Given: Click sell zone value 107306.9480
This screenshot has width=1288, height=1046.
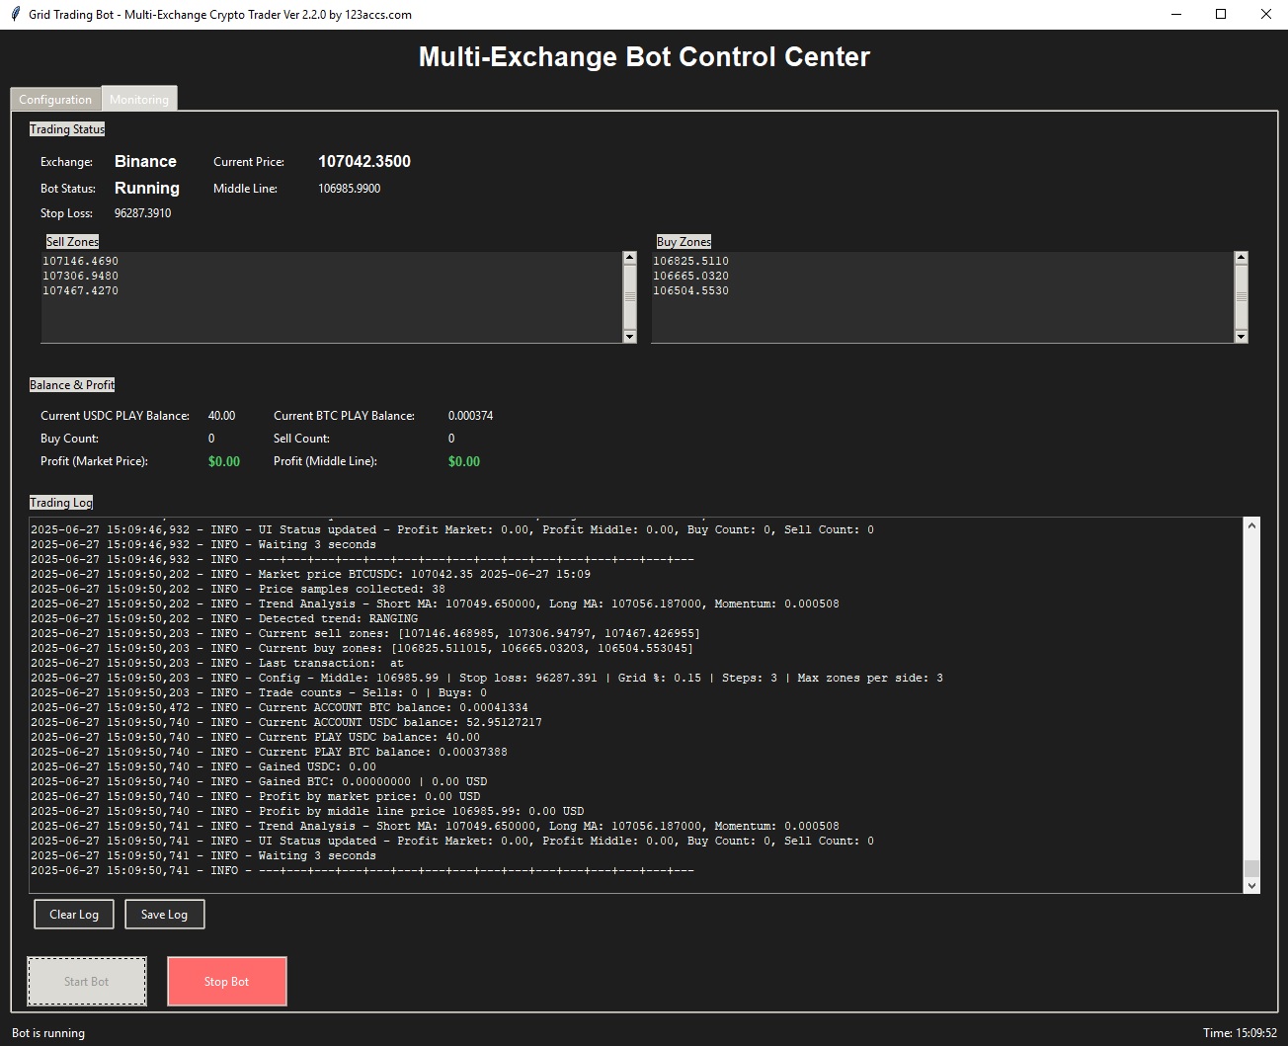Looking at the screenshot, I should (x=80, y=276).
